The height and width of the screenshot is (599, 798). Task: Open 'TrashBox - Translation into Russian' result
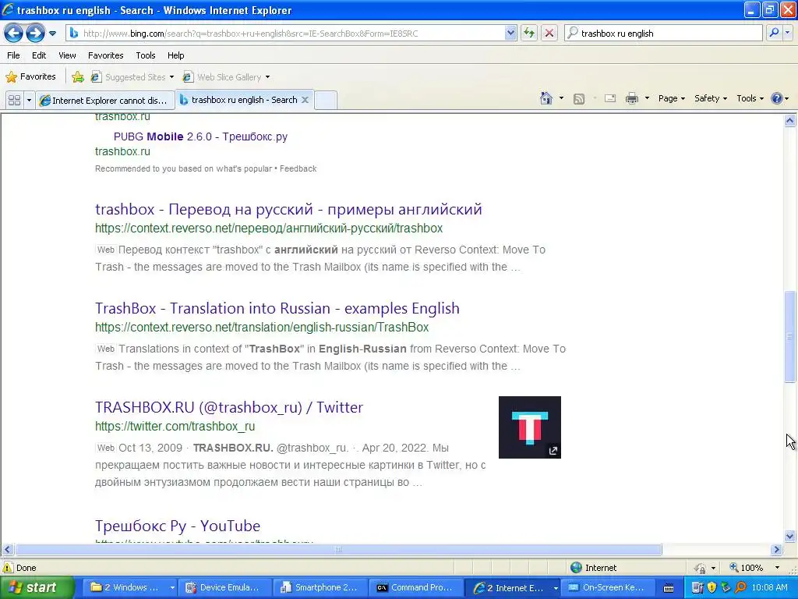[277, 308]
